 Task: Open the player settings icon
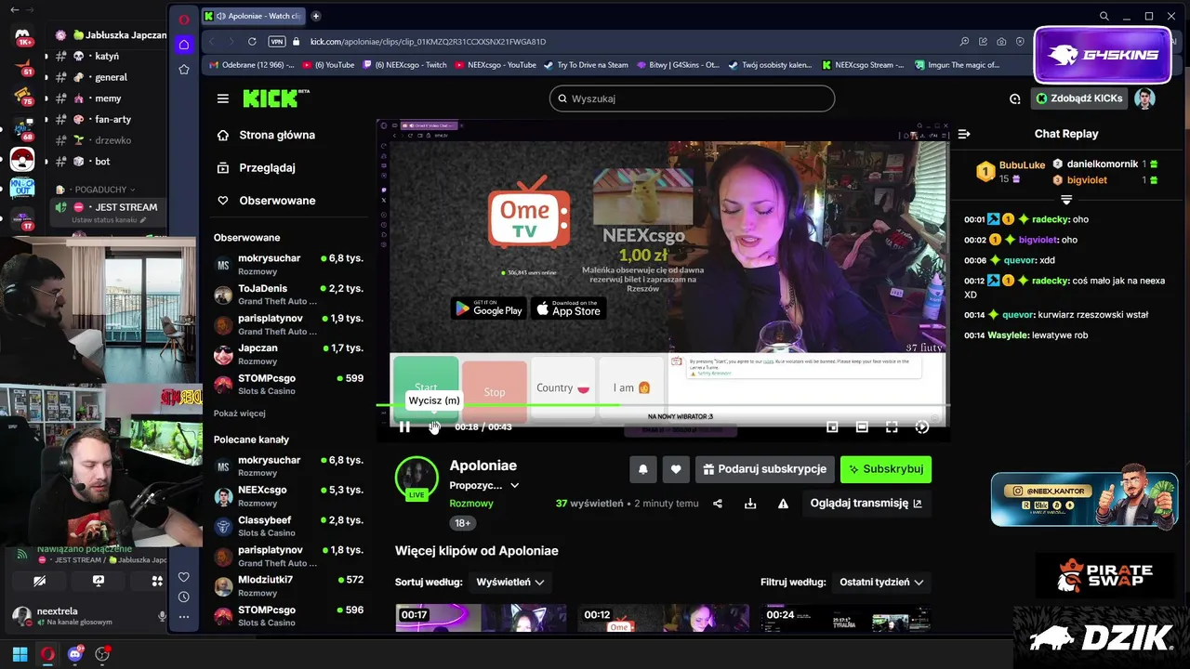tap(921, 426)
